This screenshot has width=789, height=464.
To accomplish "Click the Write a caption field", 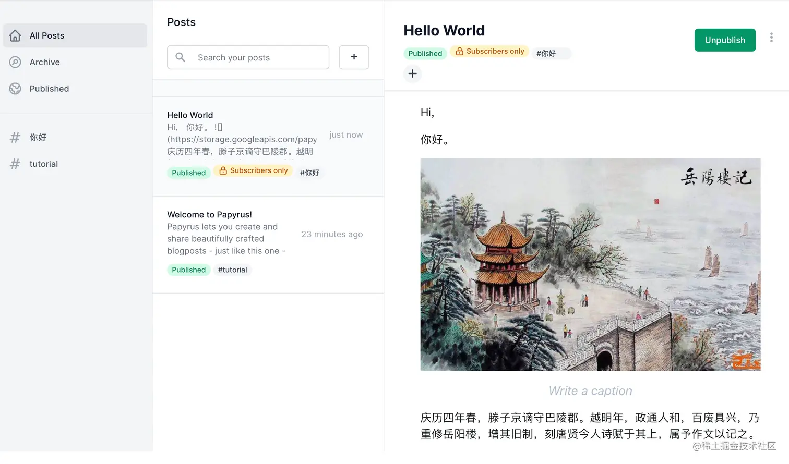I will pyautogui.click(x=590, y=391).
